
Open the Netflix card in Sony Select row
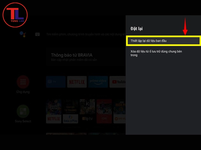point(54,111)
